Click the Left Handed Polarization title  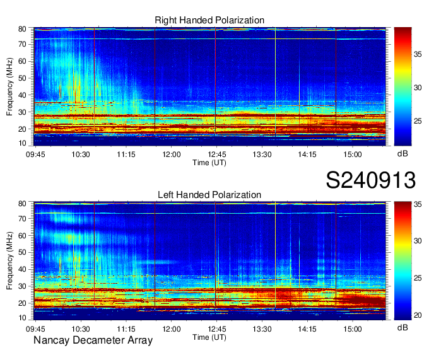coord(209,195)
